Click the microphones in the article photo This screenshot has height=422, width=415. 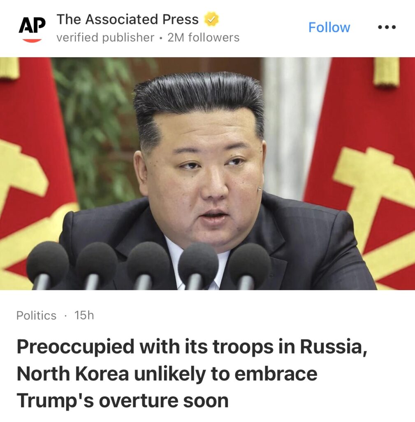pyautogui.click(x=149, y=265)
